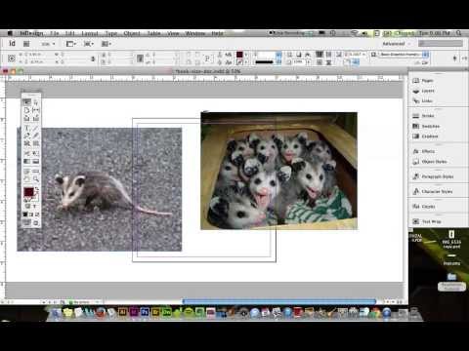The image size is (469, 351).
Task: Select the Pencil tool
Action: [36, 136]
